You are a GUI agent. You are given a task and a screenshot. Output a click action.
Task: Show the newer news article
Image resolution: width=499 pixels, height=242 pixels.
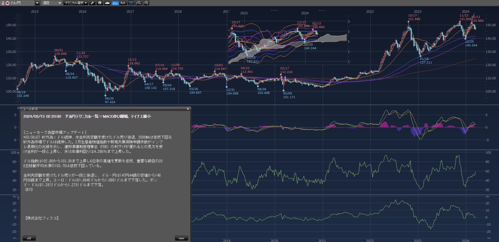[181, 238]
